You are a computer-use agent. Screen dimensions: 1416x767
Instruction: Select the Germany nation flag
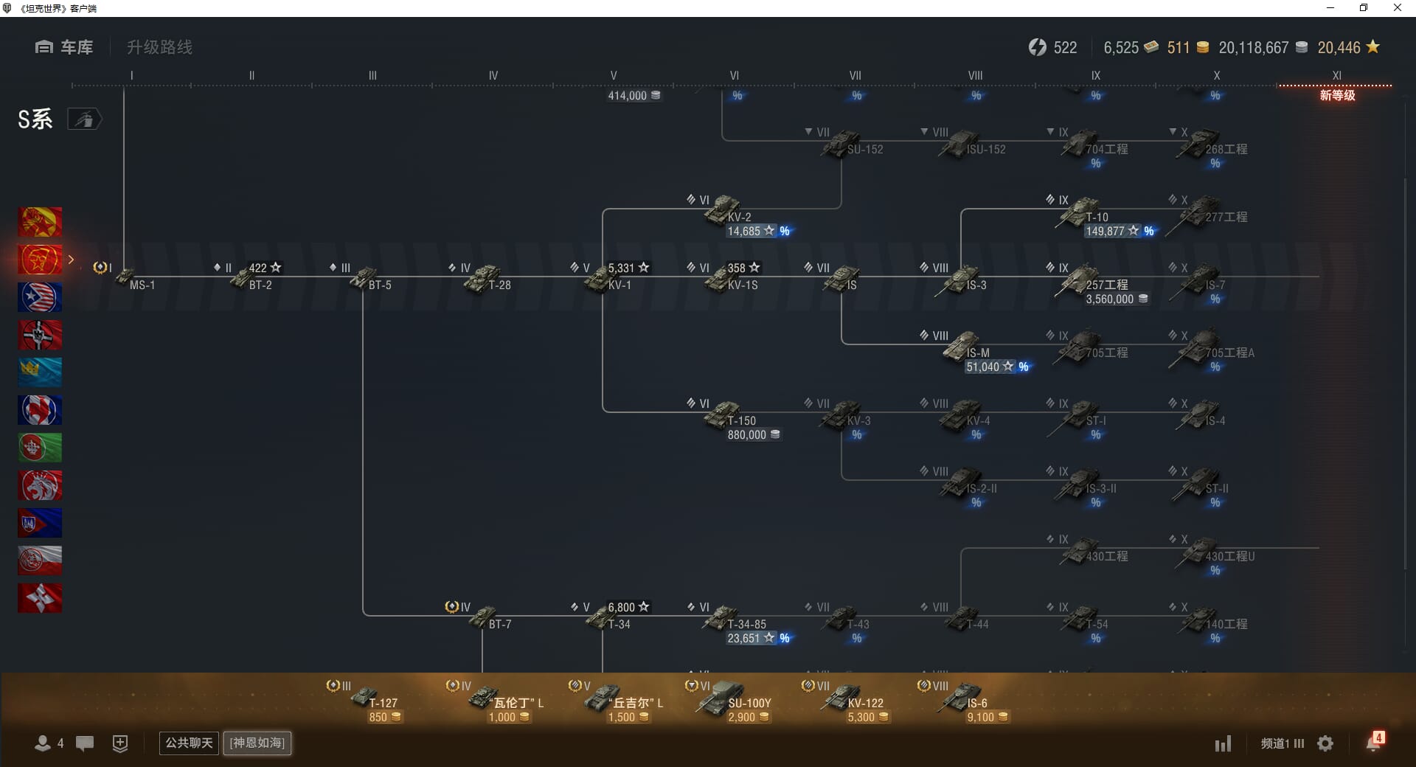[40, 335]
